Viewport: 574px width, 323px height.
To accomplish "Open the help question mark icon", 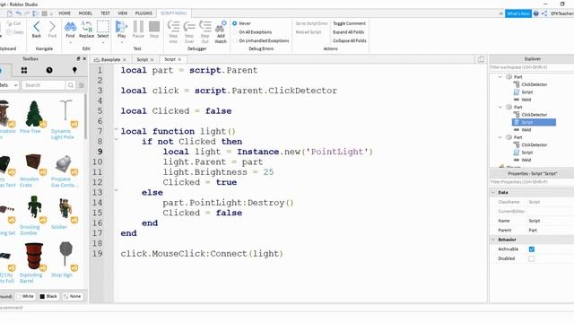I will (536, 13).
